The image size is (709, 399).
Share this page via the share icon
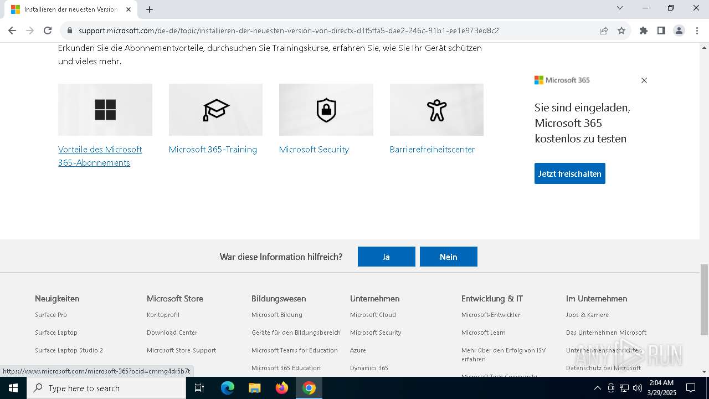point(604,30)
